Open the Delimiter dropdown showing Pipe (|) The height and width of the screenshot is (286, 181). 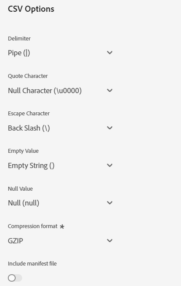pyautogui.click(x=60, y=53)
